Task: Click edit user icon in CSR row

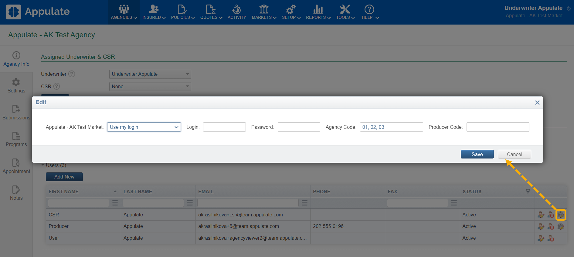Action: pyautogui.click(x=541, y=215)
